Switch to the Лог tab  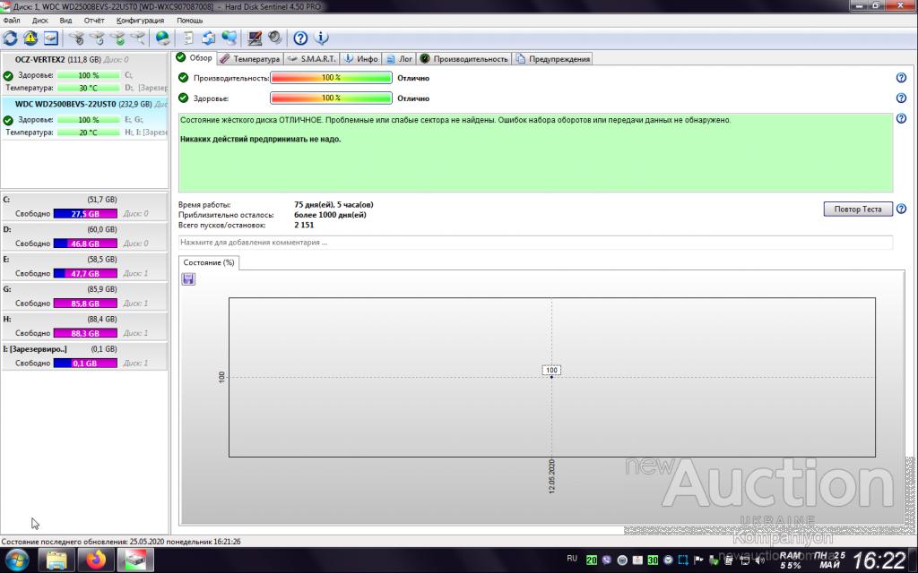pyautogui.click(x=399, y=58)
